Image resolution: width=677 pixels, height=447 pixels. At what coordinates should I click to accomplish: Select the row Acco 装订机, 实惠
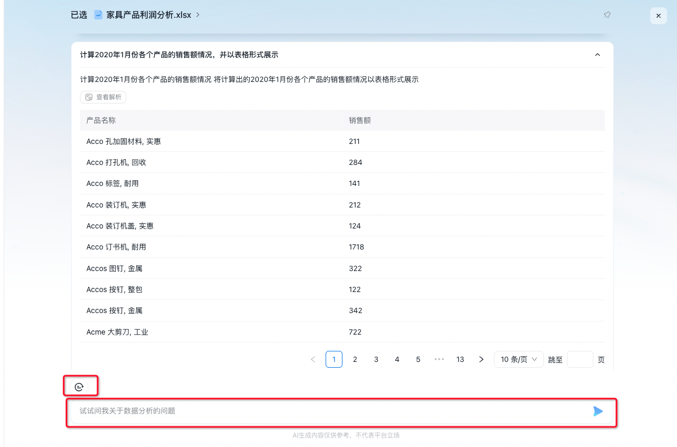342,205
